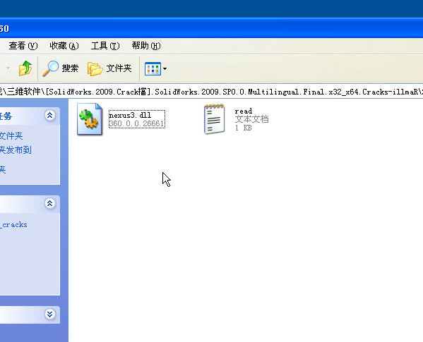Click the 文件夹 task link in sidebar
This screenshot has width=423, height=342.
[x=11, y=135]
